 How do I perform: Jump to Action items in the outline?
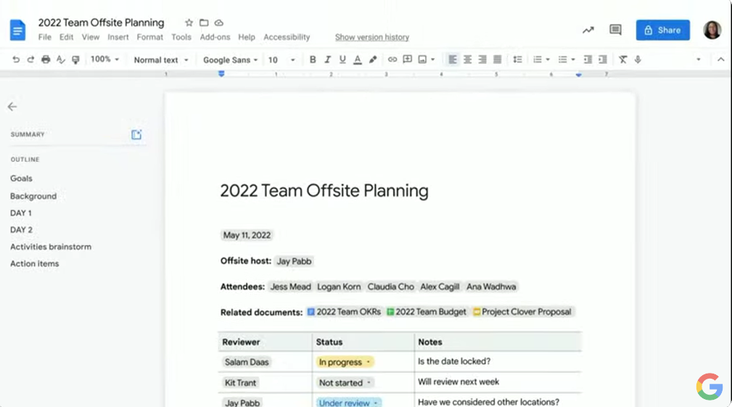pos(35,263)
